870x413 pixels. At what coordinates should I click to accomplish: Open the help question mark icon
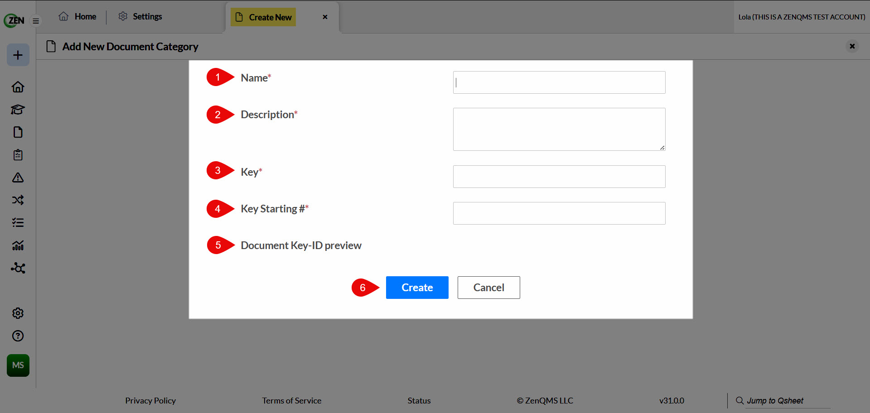point(18,336)
